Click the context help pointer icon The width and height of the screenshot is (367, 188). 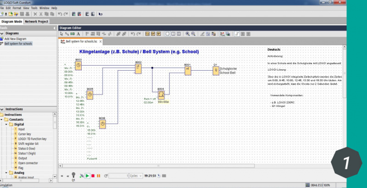pos(100,14)
